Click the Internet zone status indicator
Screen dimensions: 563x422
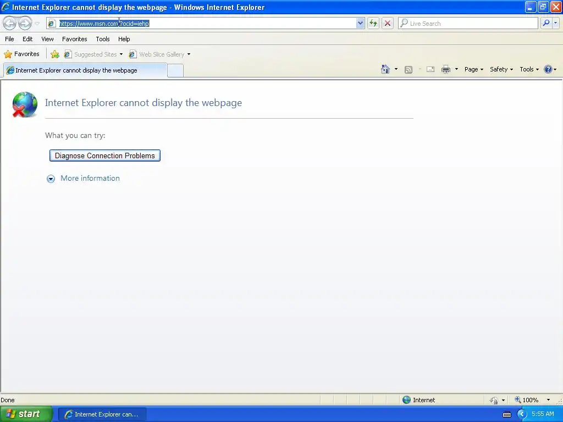click(418, 400)
